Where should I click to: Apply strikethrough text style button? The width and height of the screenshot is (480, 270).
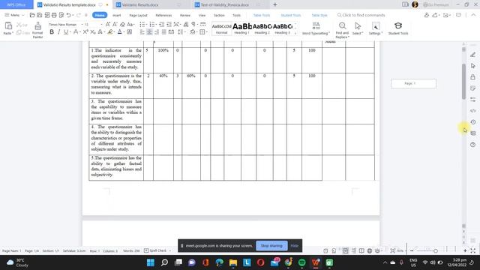[x=75, y=31]
